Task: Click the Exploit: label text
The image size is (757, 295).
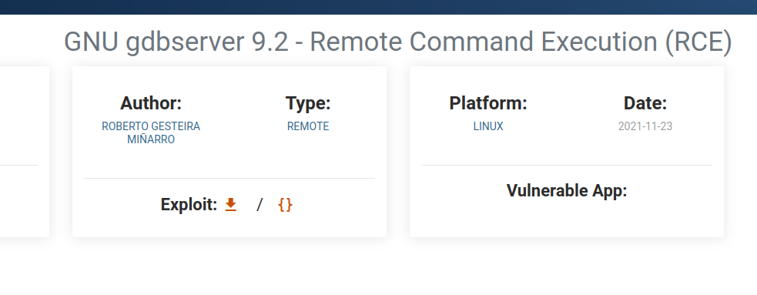Action: coord(189,205)
